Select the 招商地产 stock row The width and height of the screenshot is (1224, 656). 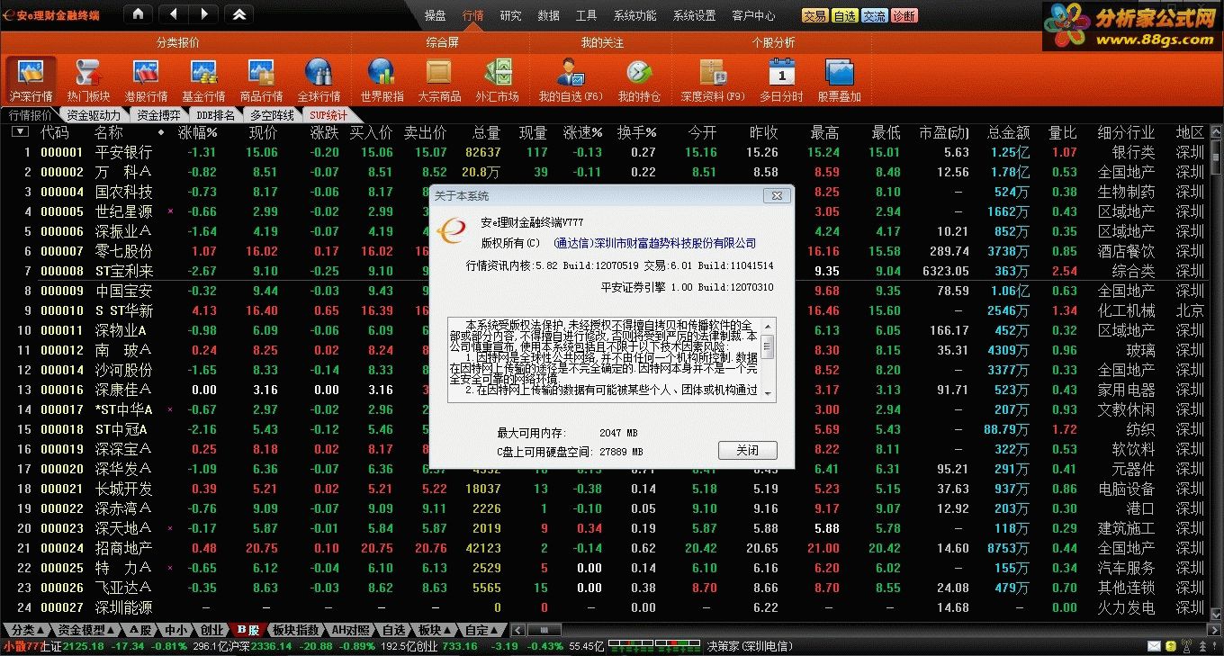click(605, 548)
